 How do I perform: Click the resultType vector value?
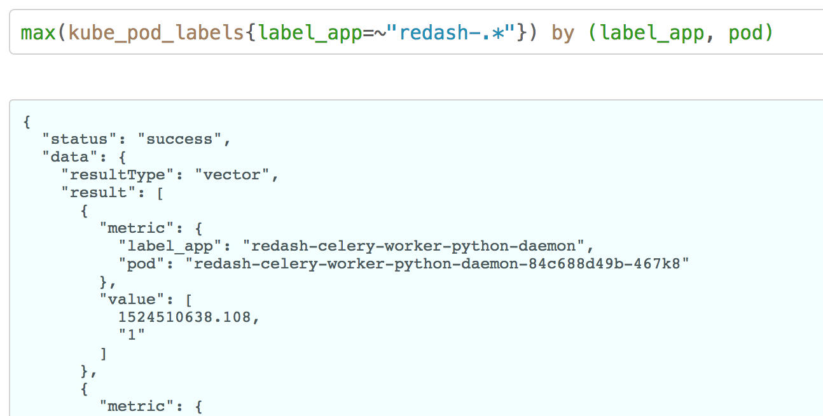(237, 174)
